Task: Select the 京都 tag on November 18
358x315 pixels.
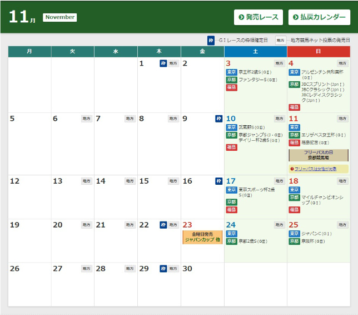Action: pos(294,198)
